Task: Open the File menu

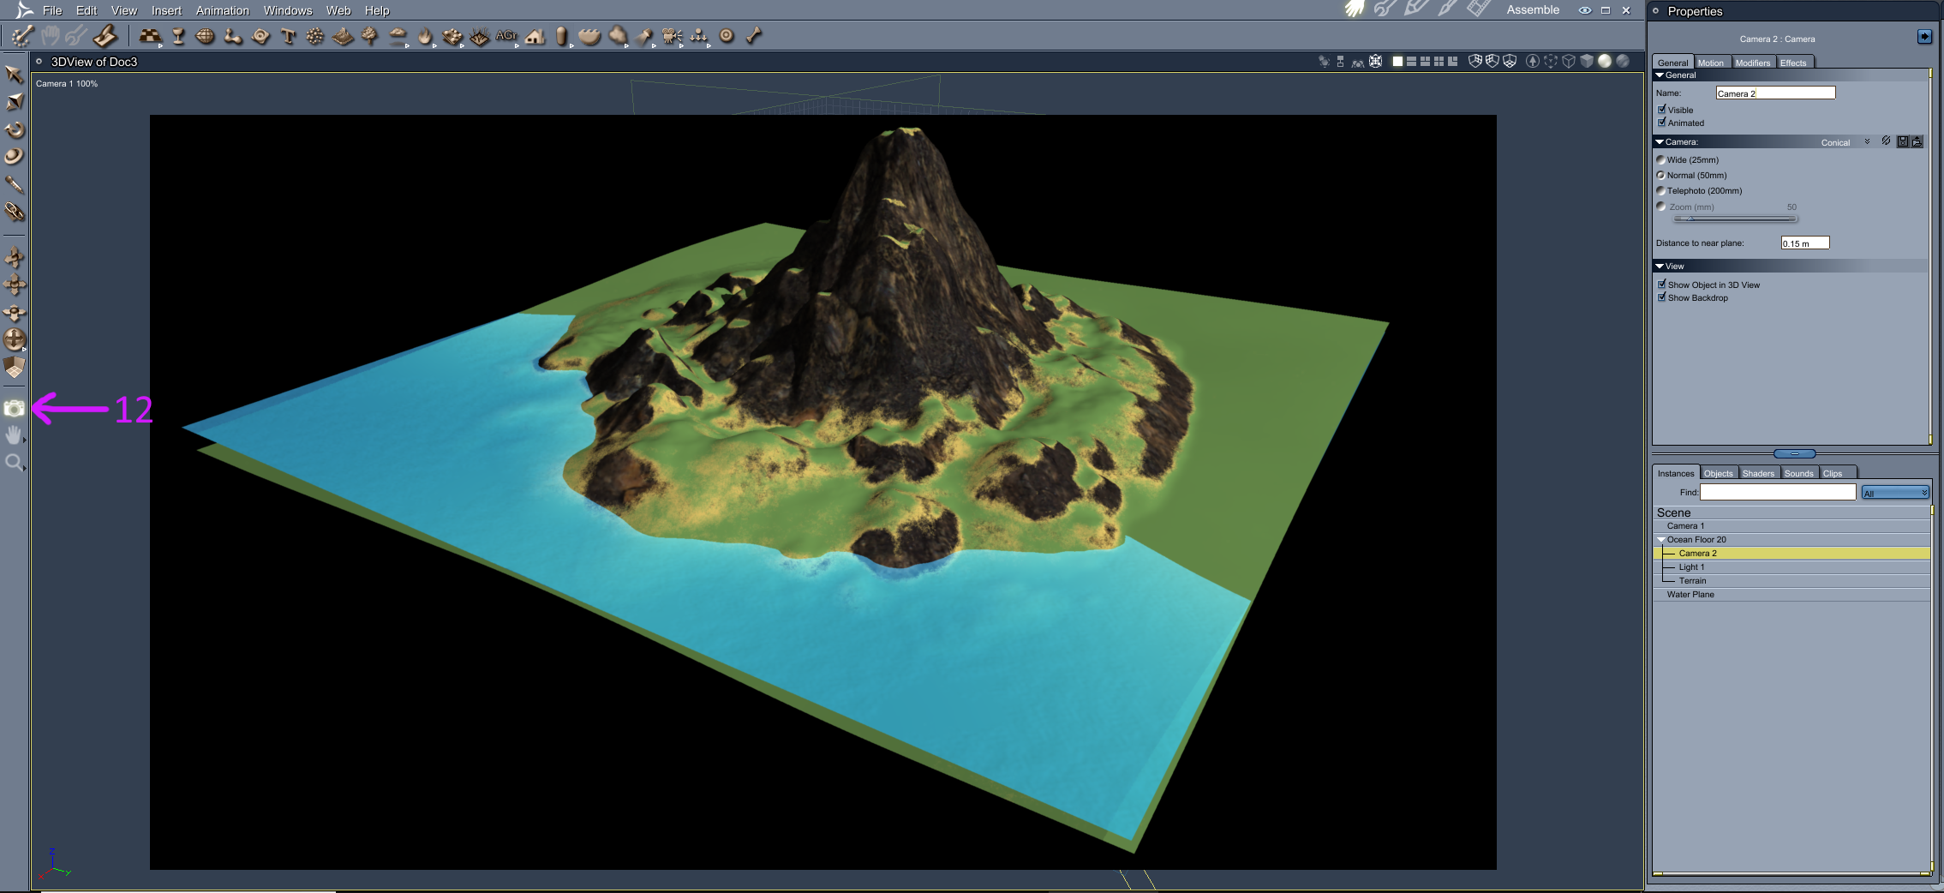Action: [x=52, y=10]
